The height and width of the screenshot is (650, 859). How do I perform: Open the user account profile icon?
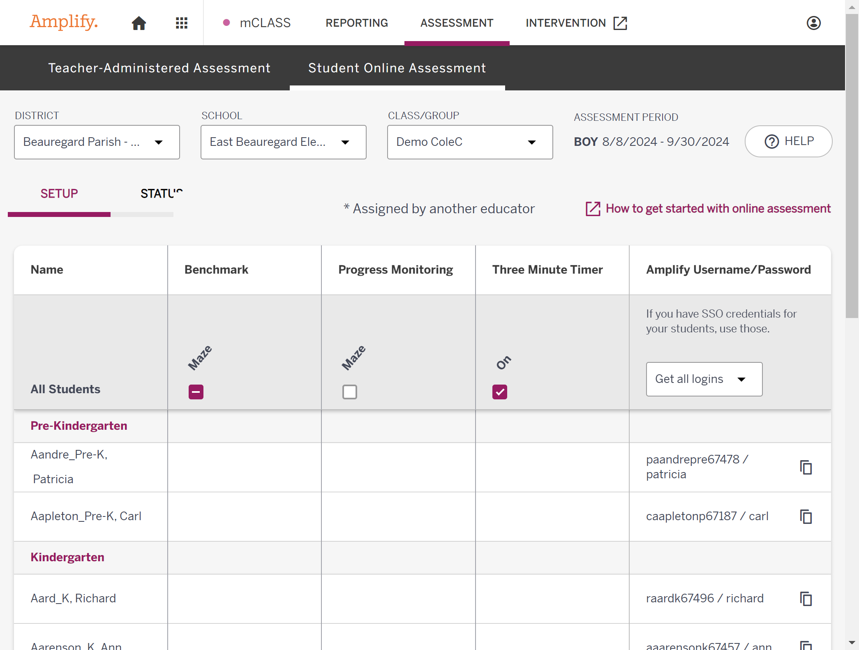[x=813, y=23]
